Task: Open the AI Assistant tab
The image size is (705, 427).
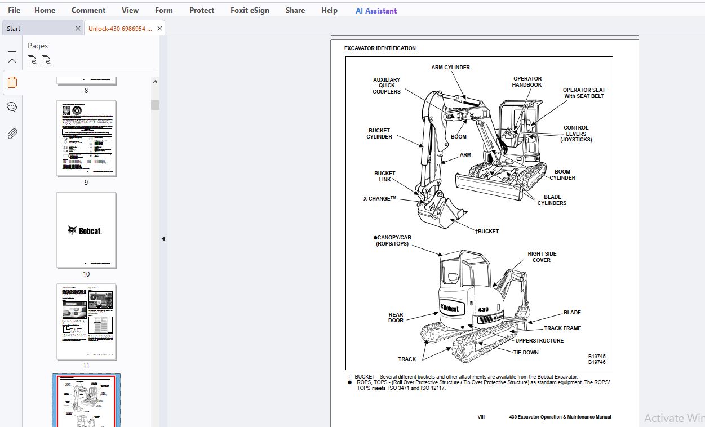Action: 376,11
